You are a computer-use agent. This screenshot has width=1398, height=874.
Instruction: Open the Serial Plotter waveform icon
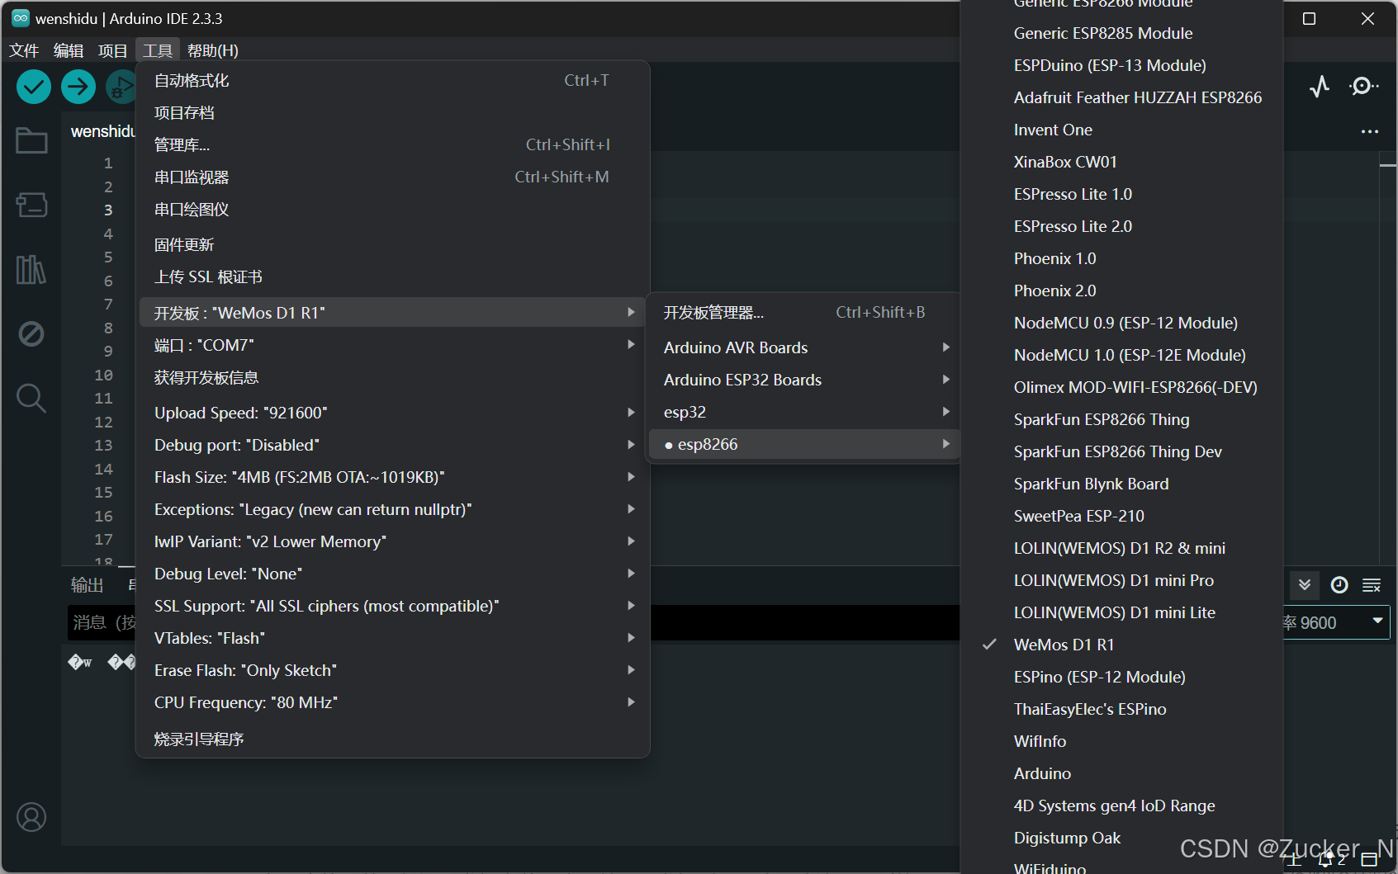[x=1320, y=87]
